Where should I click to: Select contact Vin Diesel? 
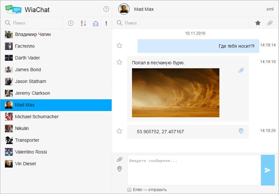pos(56,164)
